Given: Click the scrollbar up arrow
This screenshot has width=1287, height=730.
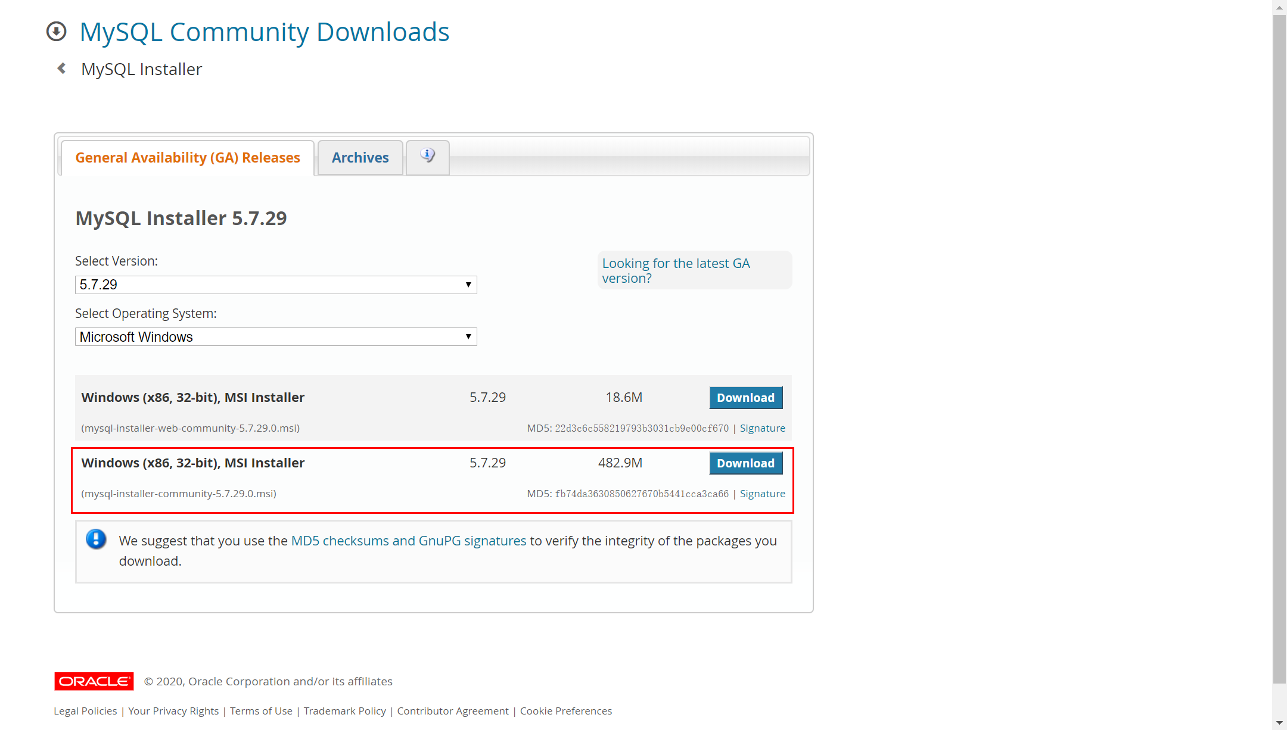Looking at the screenshot, I should pos(1279,7).
